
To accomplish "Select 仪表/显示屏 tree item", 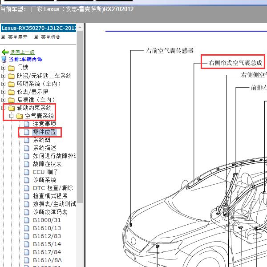I will click(x=32, y=92).
